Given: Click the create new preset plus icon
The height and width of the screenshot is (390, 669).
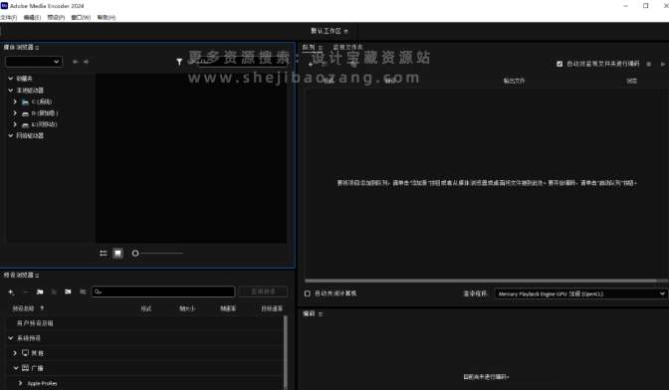Looking at the screenshot, I should click(x=11, y=292).
